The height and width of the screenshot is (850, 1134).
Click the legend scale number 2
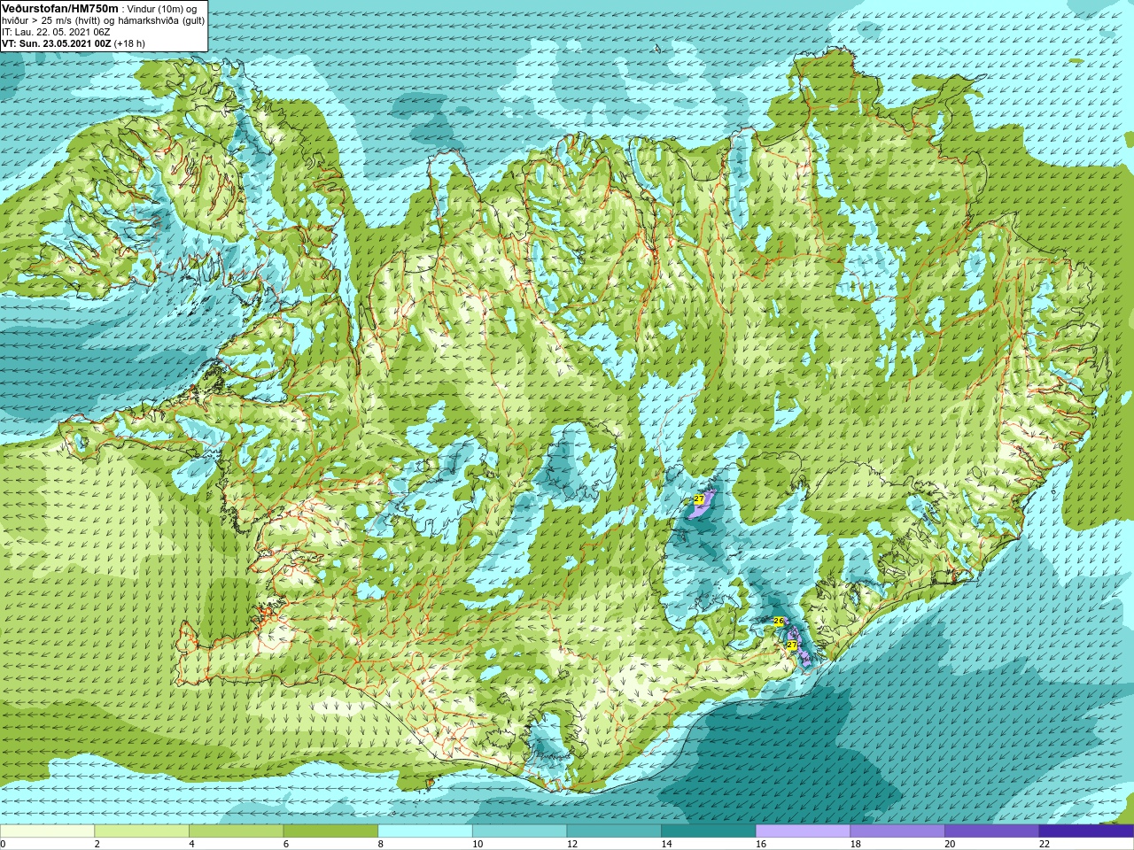pos(97,844)
